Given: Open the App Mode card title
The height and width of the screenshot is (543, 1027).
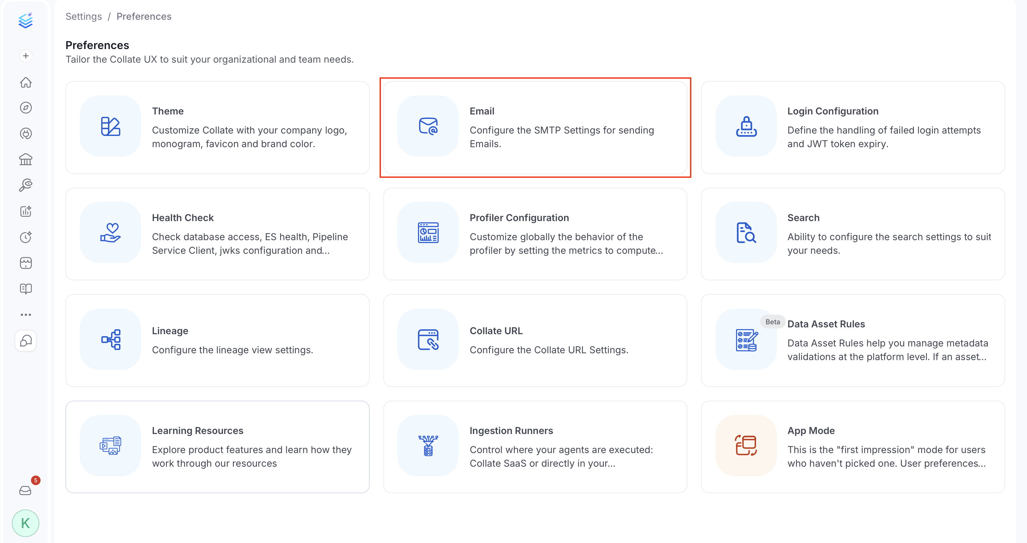Looking at the screenshot, I should click(x=811, y=430).
